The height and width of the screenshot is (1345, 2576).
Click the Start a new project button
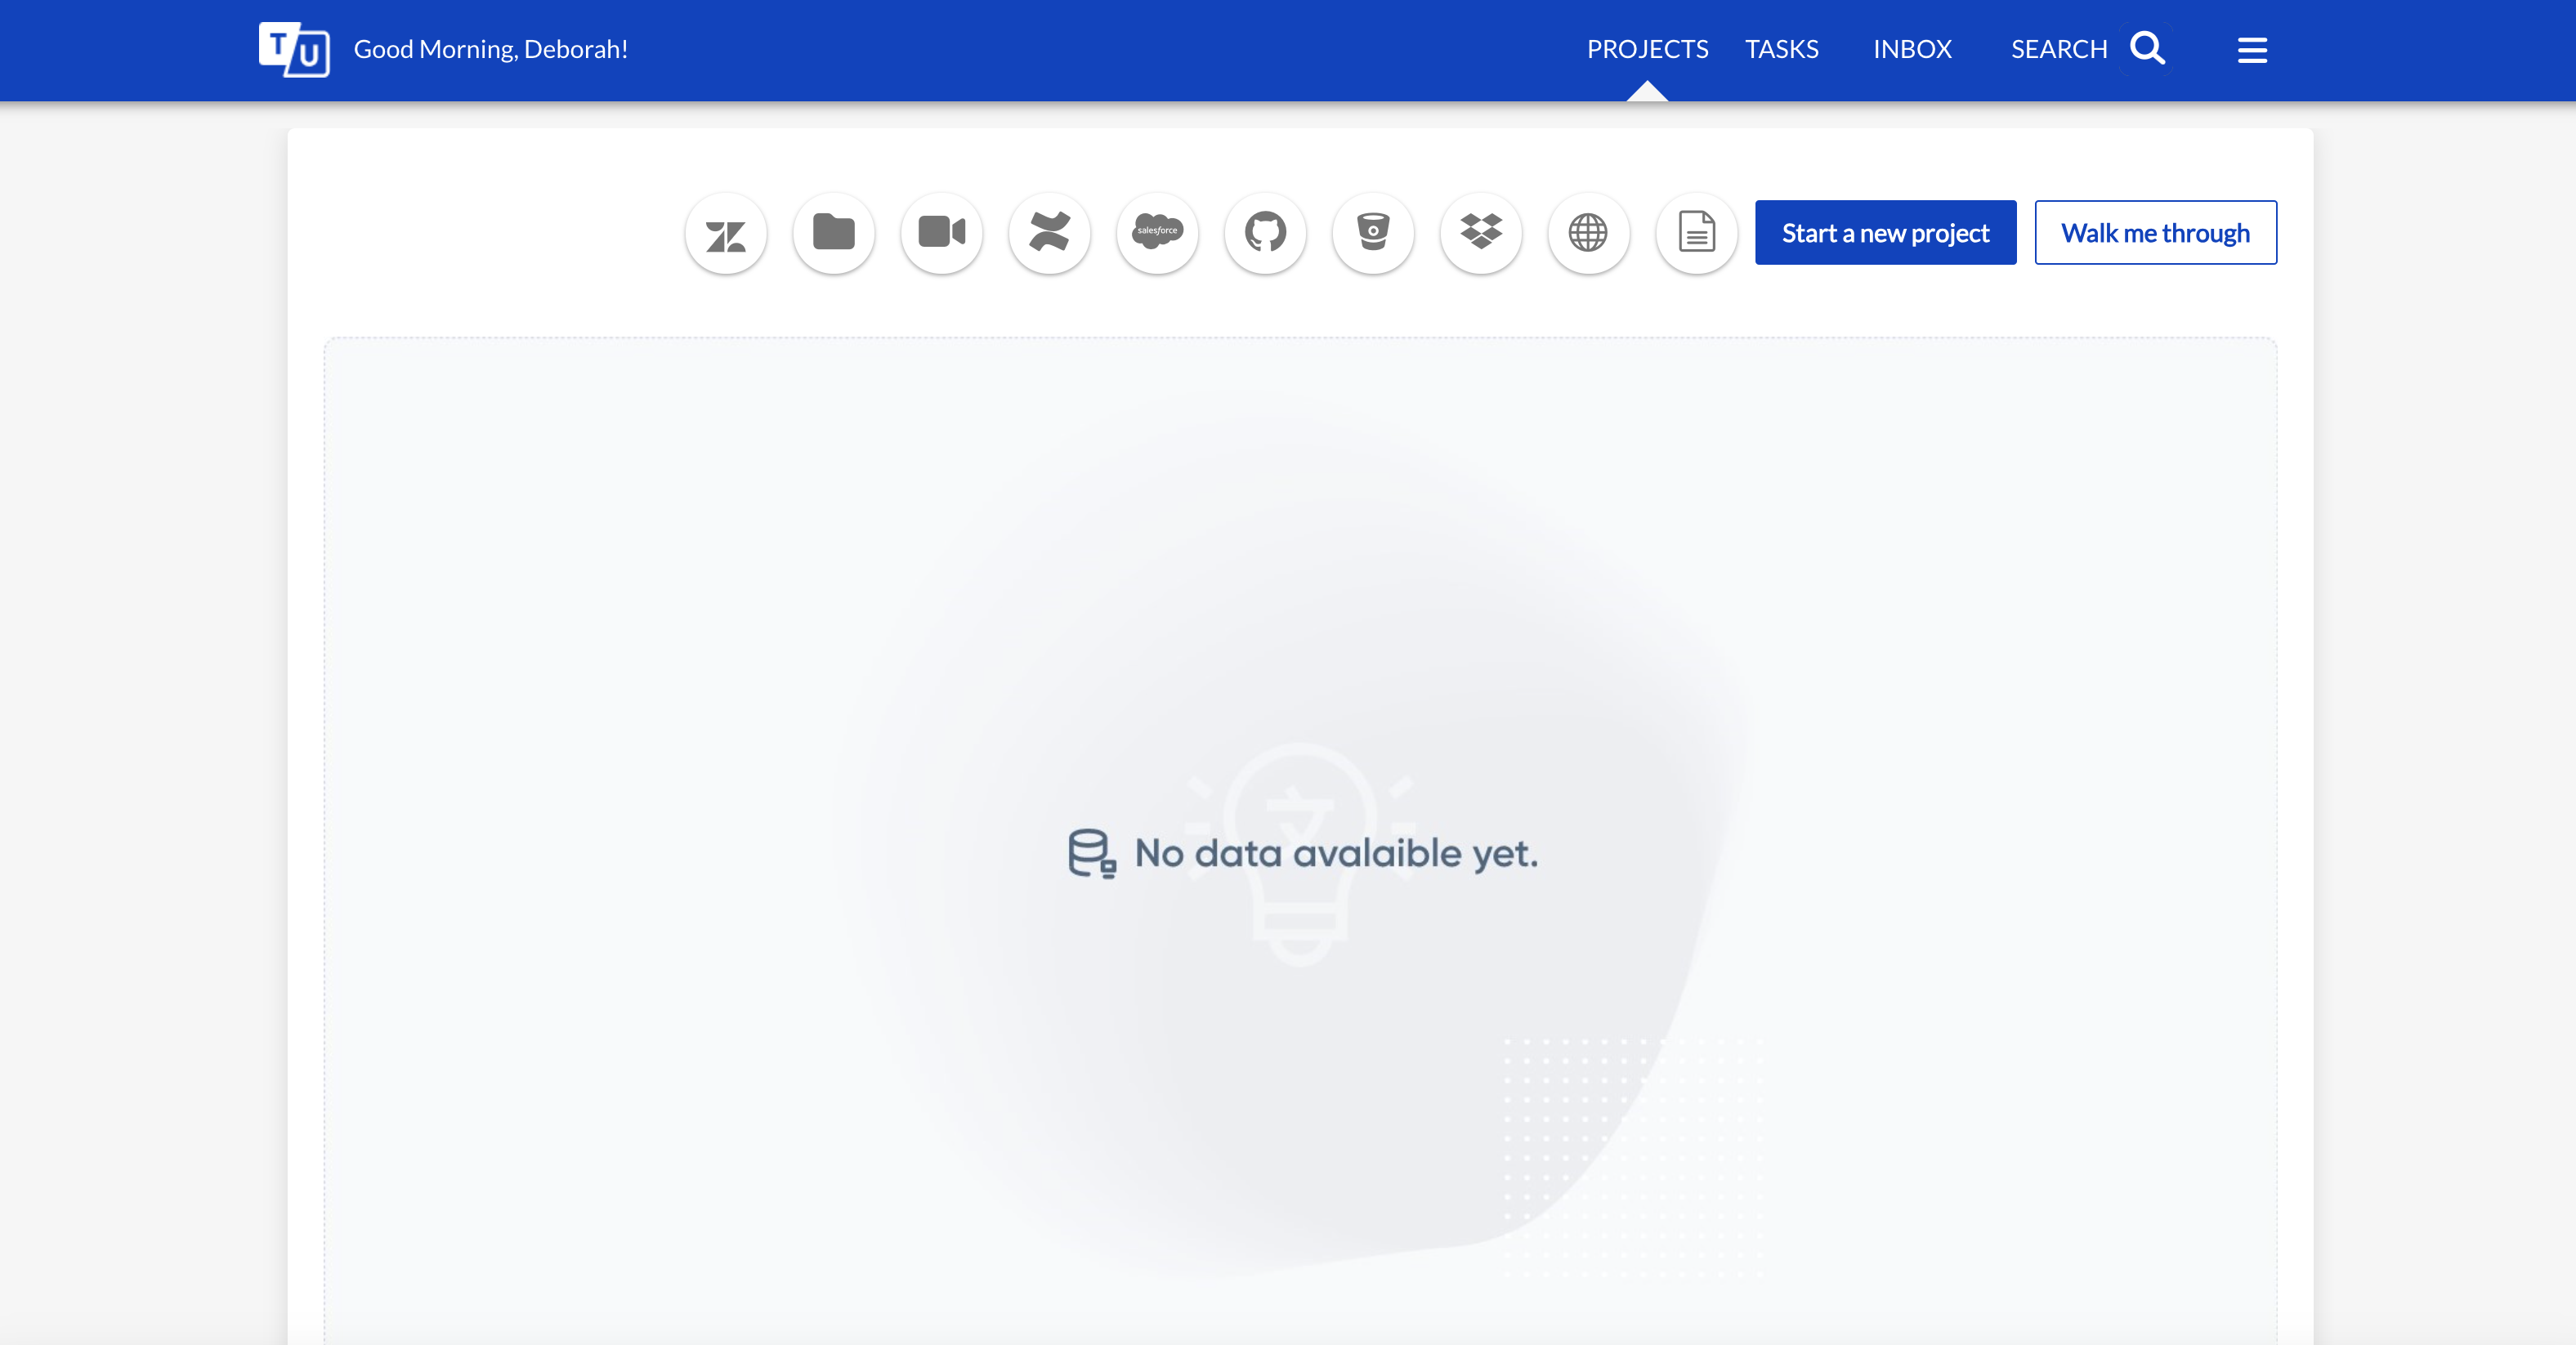tap(1886, 231)
